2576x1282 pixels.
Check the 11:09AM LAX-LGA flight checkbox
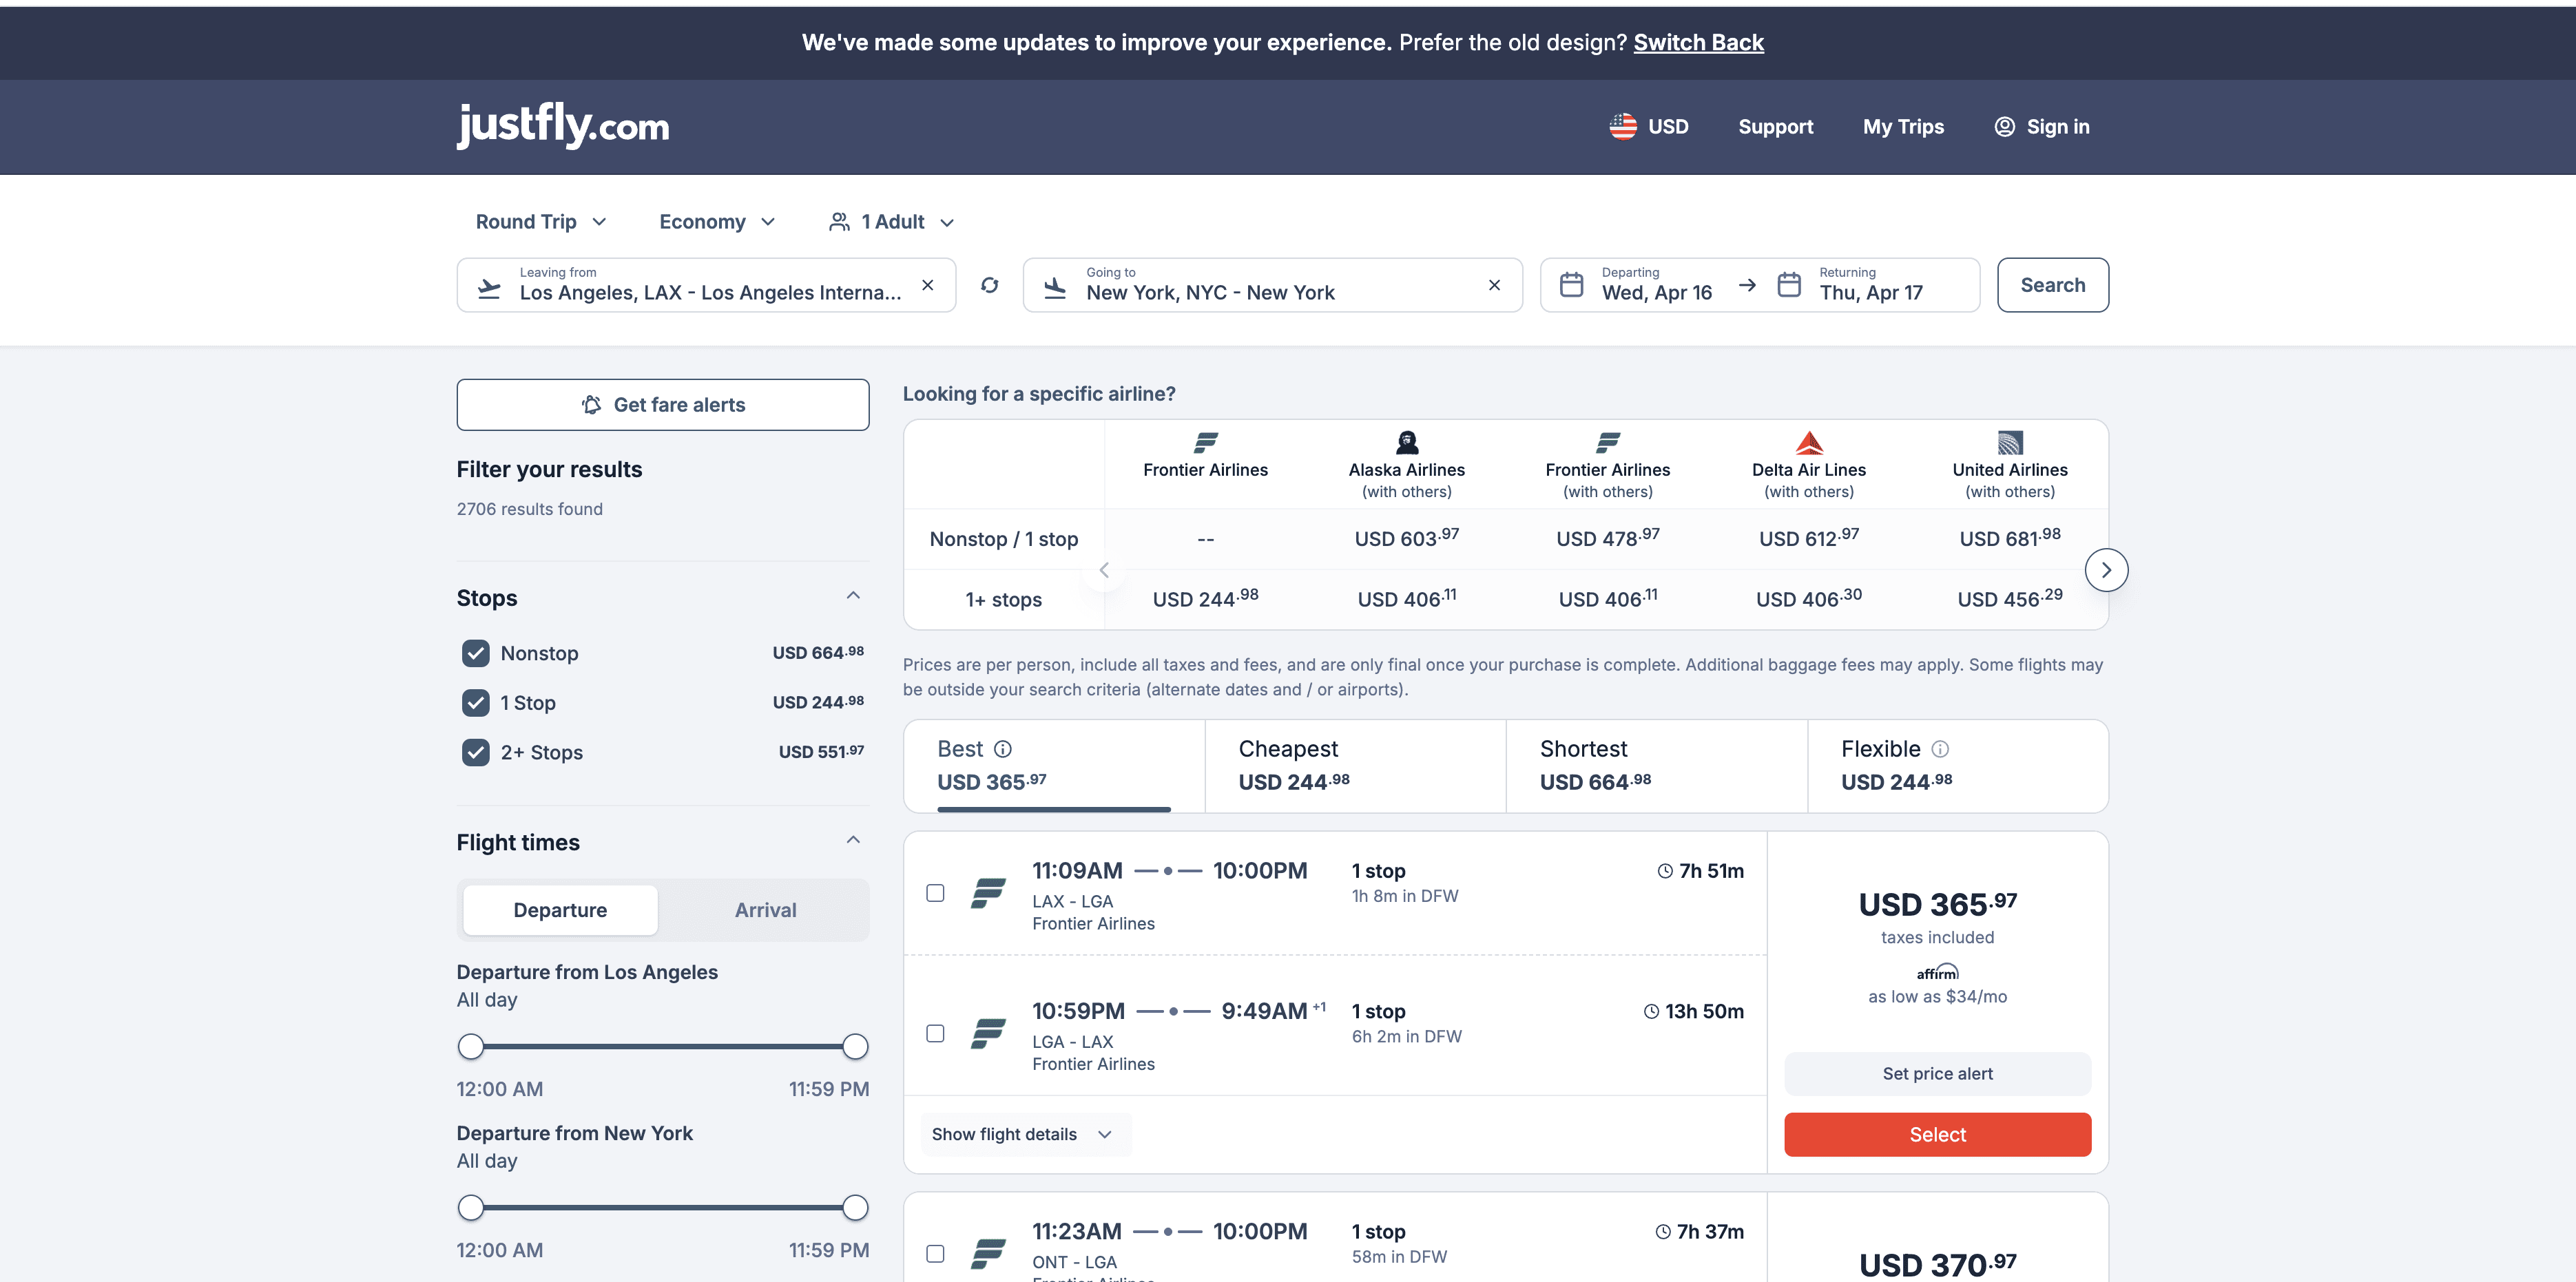click(x=935, y=893)
